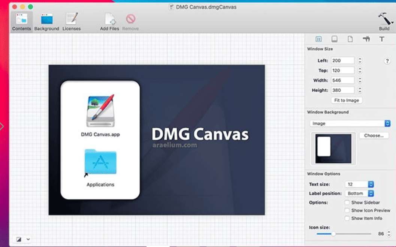
Task: Select the alignment guides inspector tab
Action: click(x=366, y=39)
